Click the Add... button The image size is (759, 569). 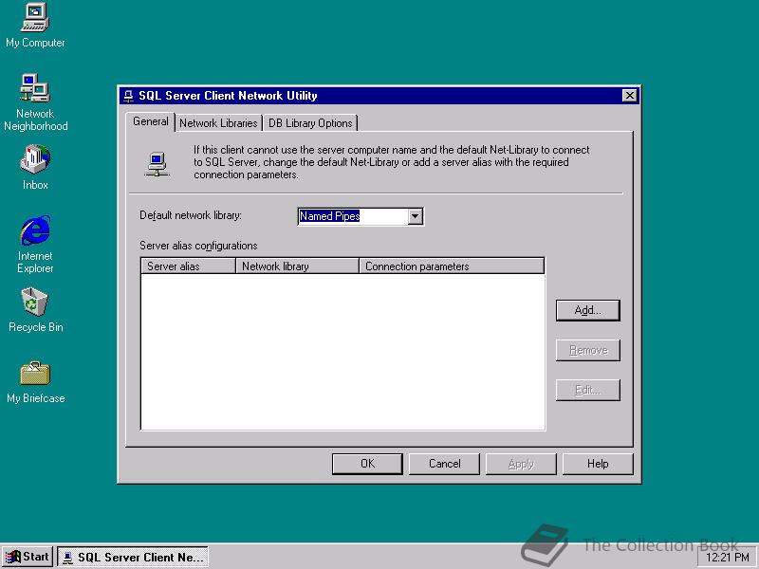[x=587, y=310]
